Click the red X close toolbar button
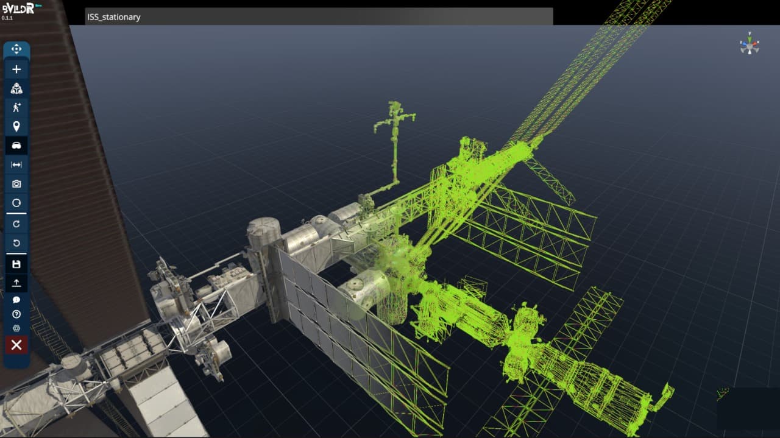Viewport: 780px width, 438px height. tap(16, 345)
